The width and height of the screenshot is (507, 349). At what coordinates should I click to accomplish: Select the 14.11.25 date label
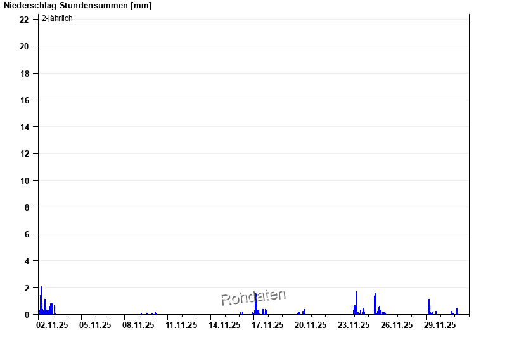[x=224, y=325]
